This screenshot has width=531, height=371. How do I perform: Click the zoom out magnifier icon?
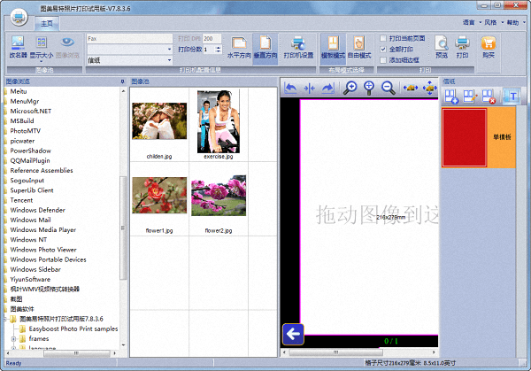pyautogui.click(x=388, y=88)
